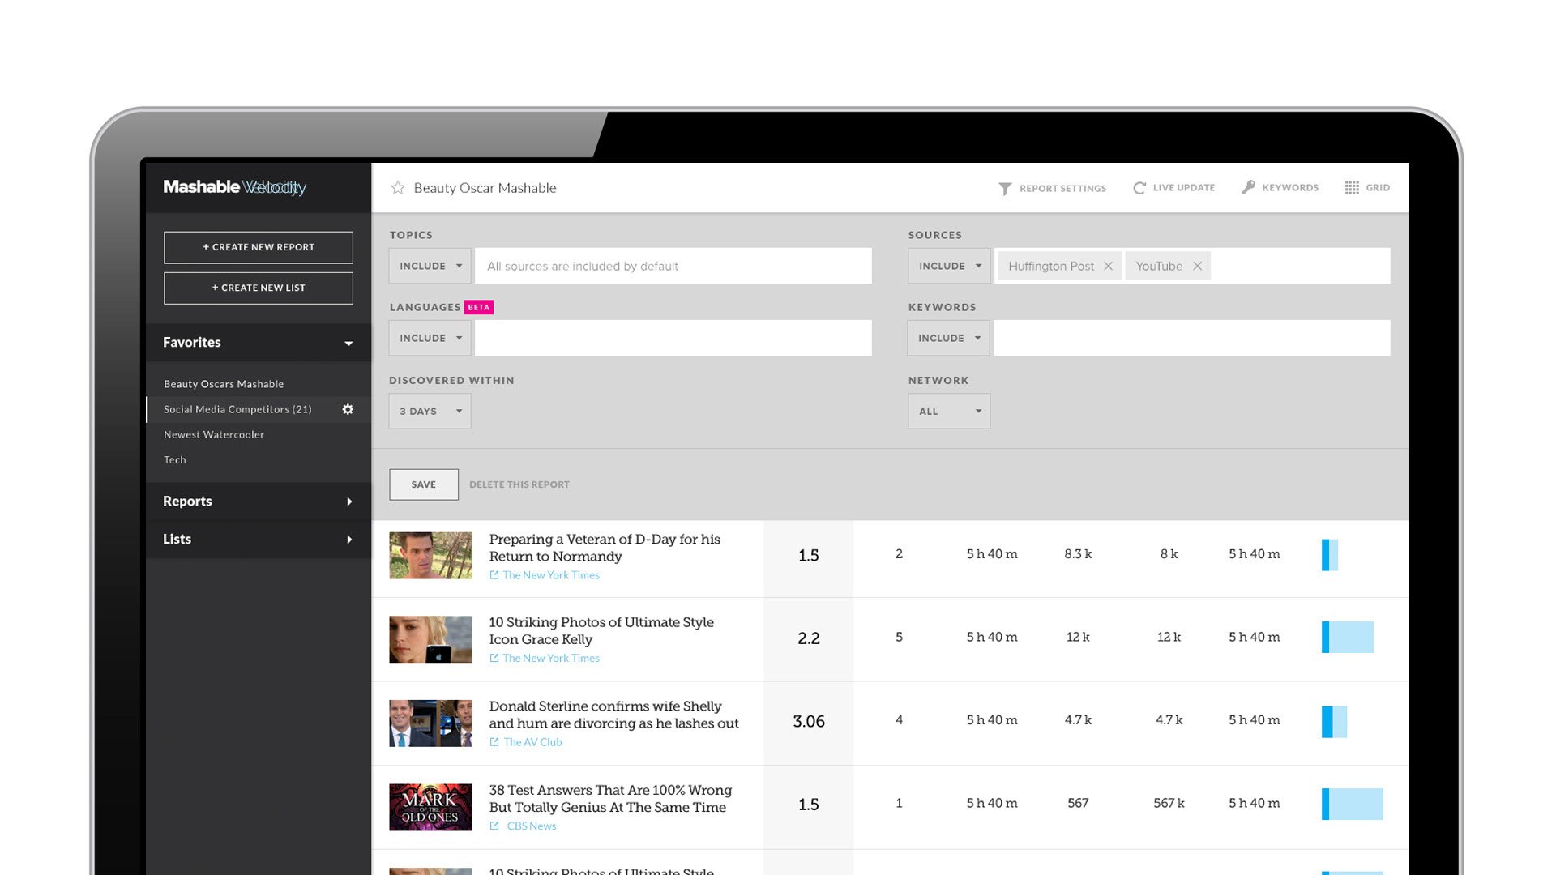Open thumbnail of D-Day Veteran article
The width and height of the screenshot is (1556, 875).
pyautogui.click(x=430, y=555)
